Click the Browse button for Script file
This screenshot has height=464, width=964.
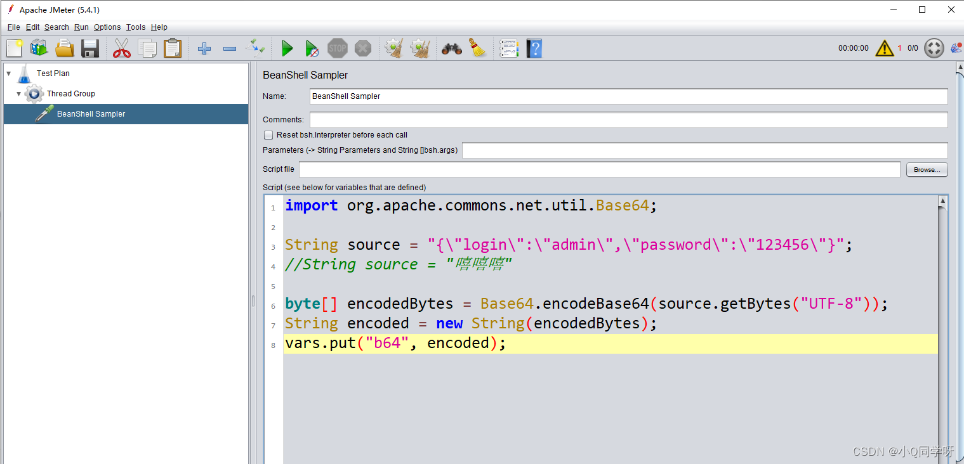(x=926, y=169)
